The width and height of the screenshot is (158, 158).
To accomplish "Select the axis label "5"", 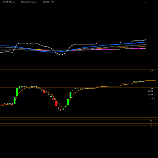I will coord(151,123).
